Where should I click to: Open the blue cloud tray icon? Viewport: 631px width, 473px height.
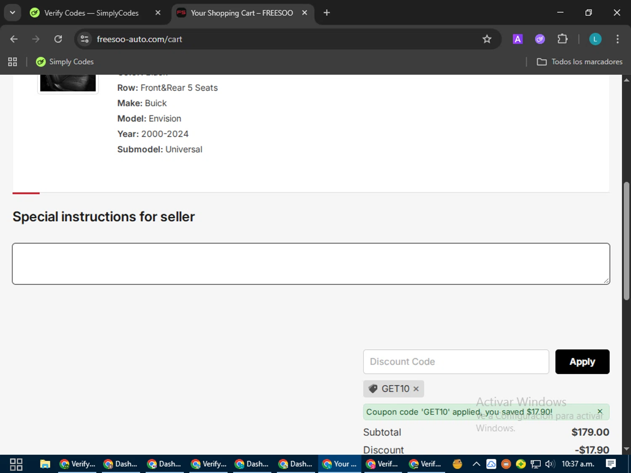click(x=491, y=464)
